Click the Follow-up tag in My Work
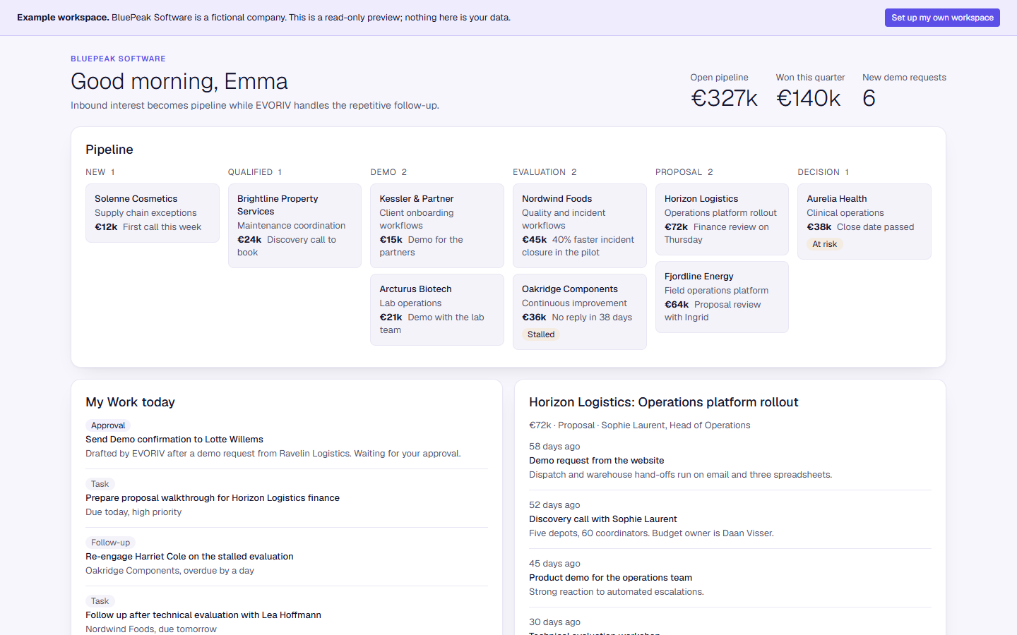1017x635 pixels. coord(111,543)
